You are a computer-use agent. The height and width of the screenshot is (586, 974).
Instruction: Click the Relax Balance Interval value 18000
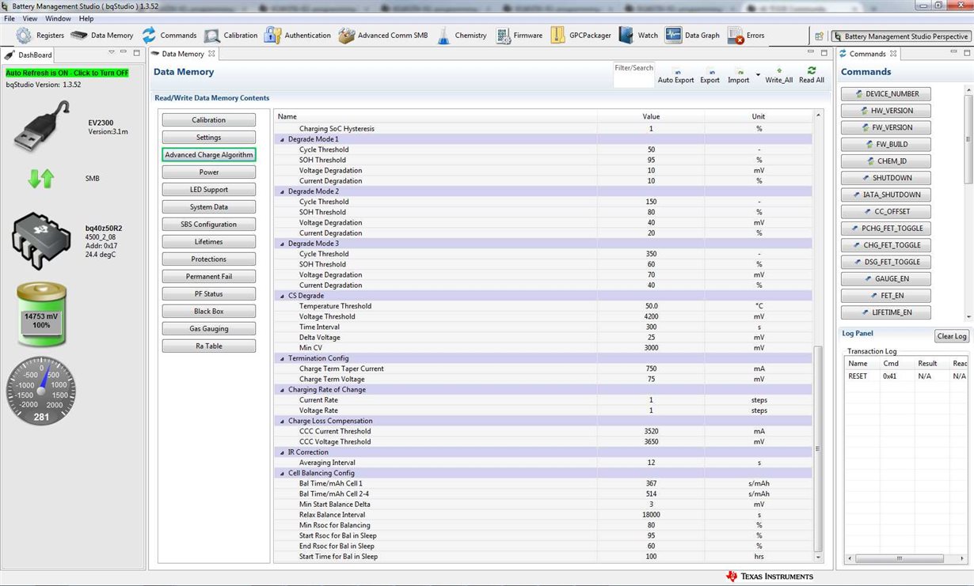click(x=651, y=515)
